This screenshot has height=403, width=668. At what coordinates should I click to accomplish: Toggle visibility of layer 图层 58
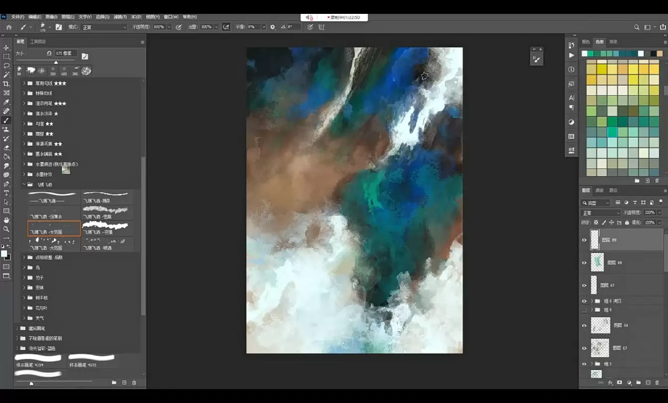click(x=584, y=326)
